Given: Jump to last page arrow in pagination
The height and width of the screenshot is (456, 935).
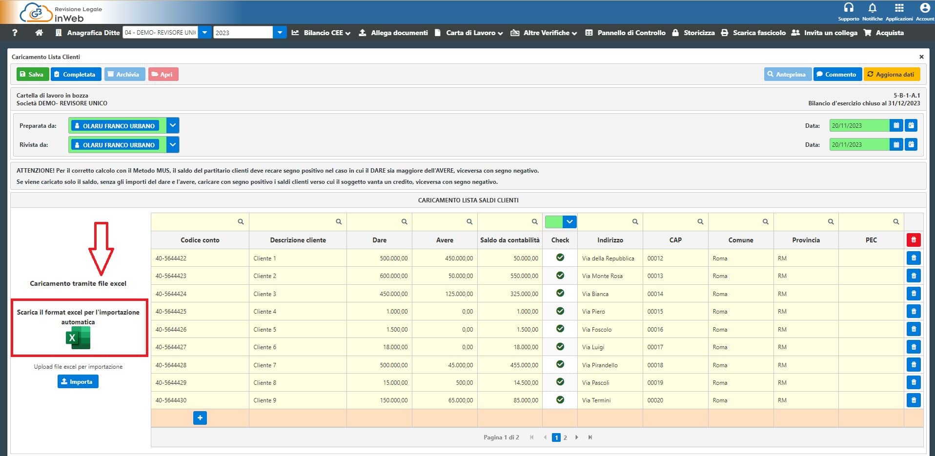Looking at the screenshot, I should (x=590, y=437).
